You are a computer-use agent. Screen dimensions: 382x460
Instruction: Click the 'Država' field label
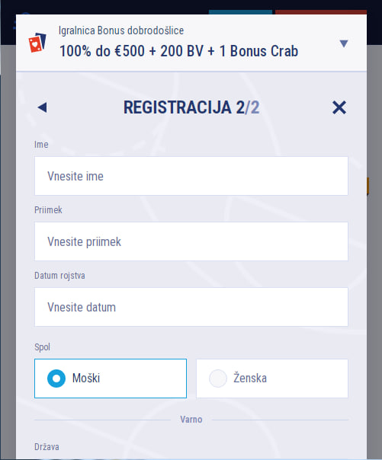tap(47, 447)
